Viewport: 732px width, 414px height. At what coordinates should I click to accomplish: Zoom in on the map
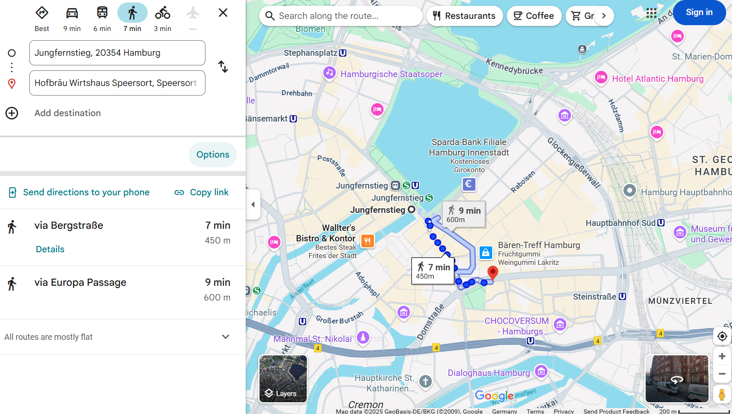click(x=722, y=356)
